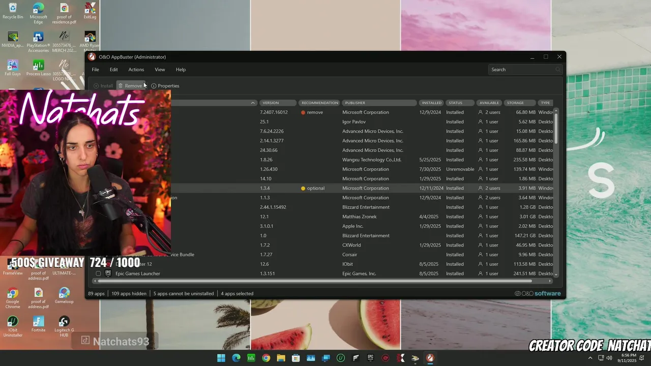The image size is (651, 366).
Task: Select the Process Lasso desktop shortcut
Action: click(38, 69)
